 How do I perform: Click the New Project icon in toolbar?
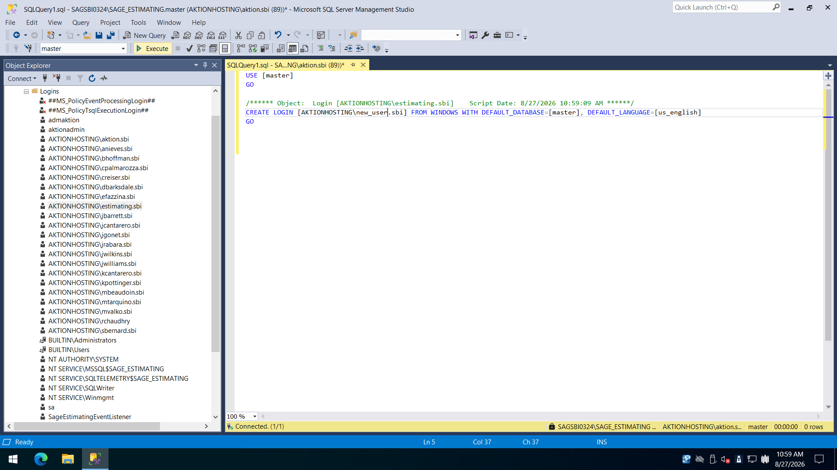[x=51, y=35]
